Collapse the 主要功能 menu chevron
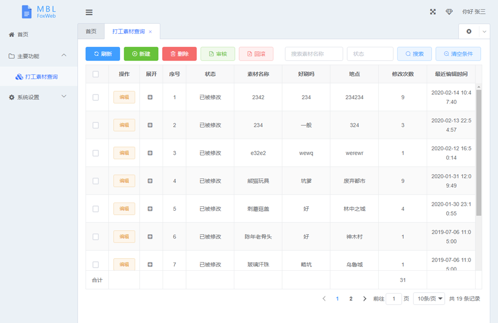This screenshot has height=323, width=498. [x=64, y=55]
